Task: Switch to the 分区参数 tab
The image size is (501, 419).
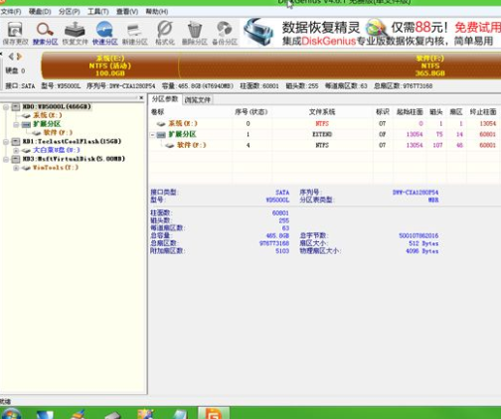Action: tap(165, 99)
